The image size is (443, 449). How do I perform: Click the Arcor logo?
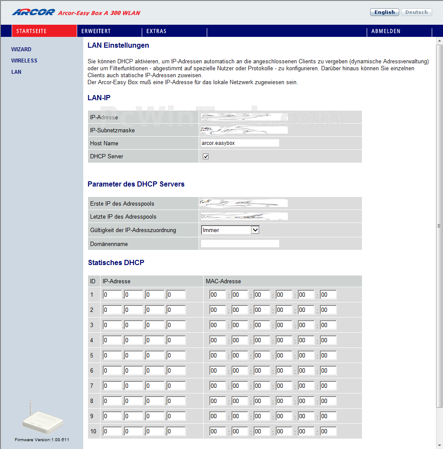33,12
